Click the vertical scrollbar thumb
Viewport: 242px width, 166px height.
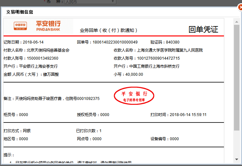point(237,77)
